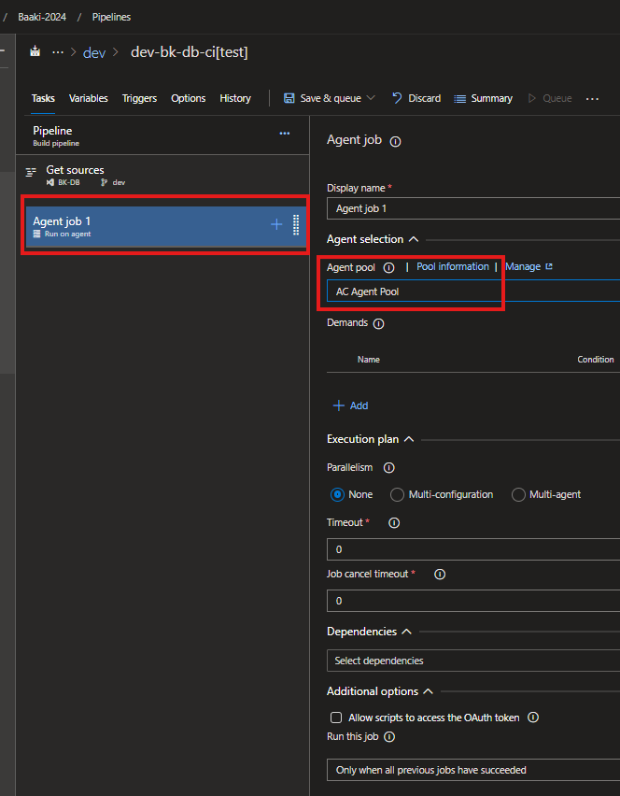Click the Name column header in Demands
Viewport: 620px width, 796px height.
coord(368,360)
